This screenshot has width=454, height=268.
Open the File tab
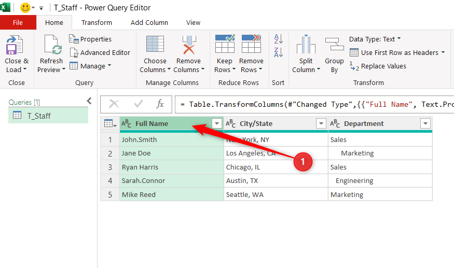click(x=18, y=22)
